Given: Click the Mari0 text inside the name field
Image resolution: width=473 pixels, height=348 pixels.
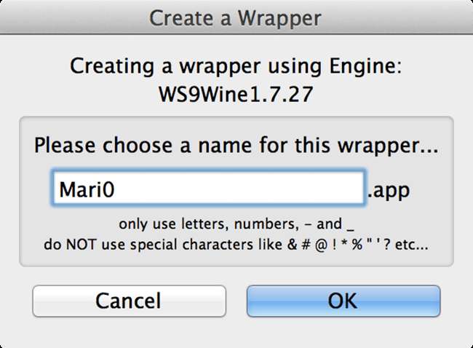Looking at the screenshot, I should pos(87,191).
